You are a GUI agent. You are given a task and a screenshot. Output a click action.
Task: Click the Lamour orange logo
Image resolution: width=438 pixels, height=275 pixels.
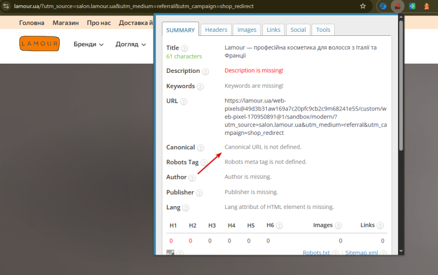[x=40, y=44]
